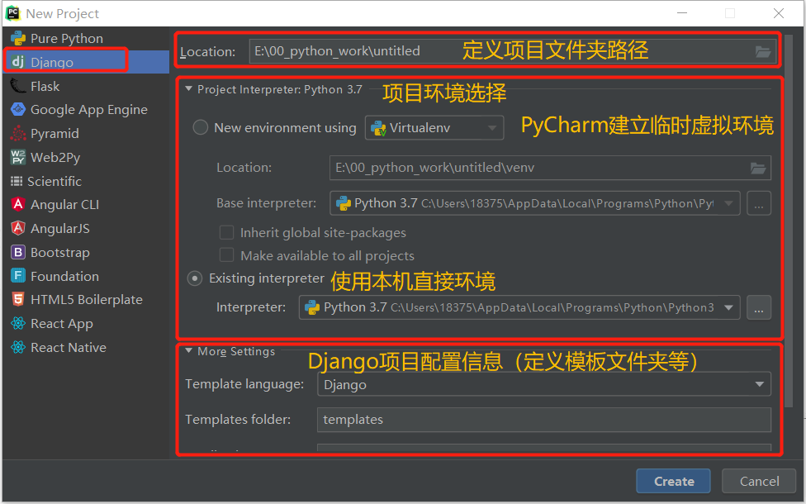The height and width of the screenshot is (504, 806).
Task: Close the New Project dialog
Action: tap(779, 13)
